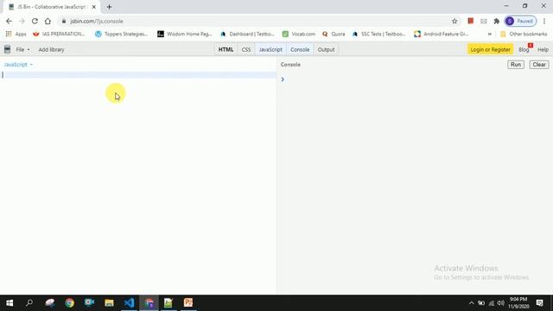Open the Apps bookmark shortcut

(16, 34)
